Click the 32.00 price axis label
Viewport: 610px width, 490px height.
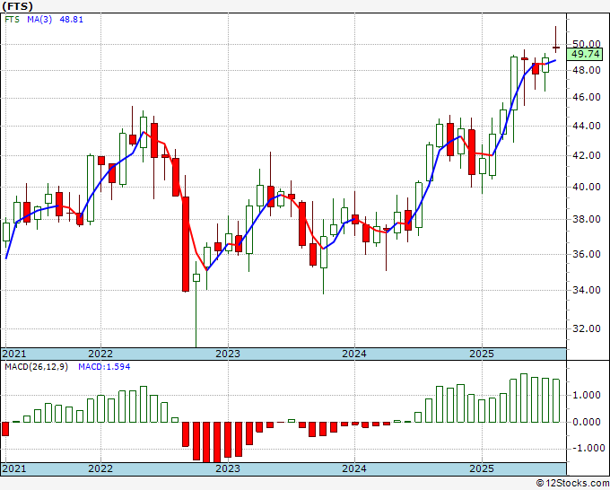[587, 328]
